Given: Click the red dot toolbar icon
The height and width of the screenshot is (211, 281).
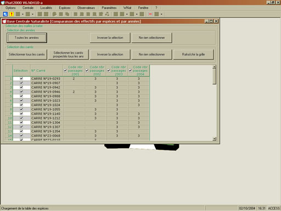Looking at the screenshot, I should click(150, 14).
